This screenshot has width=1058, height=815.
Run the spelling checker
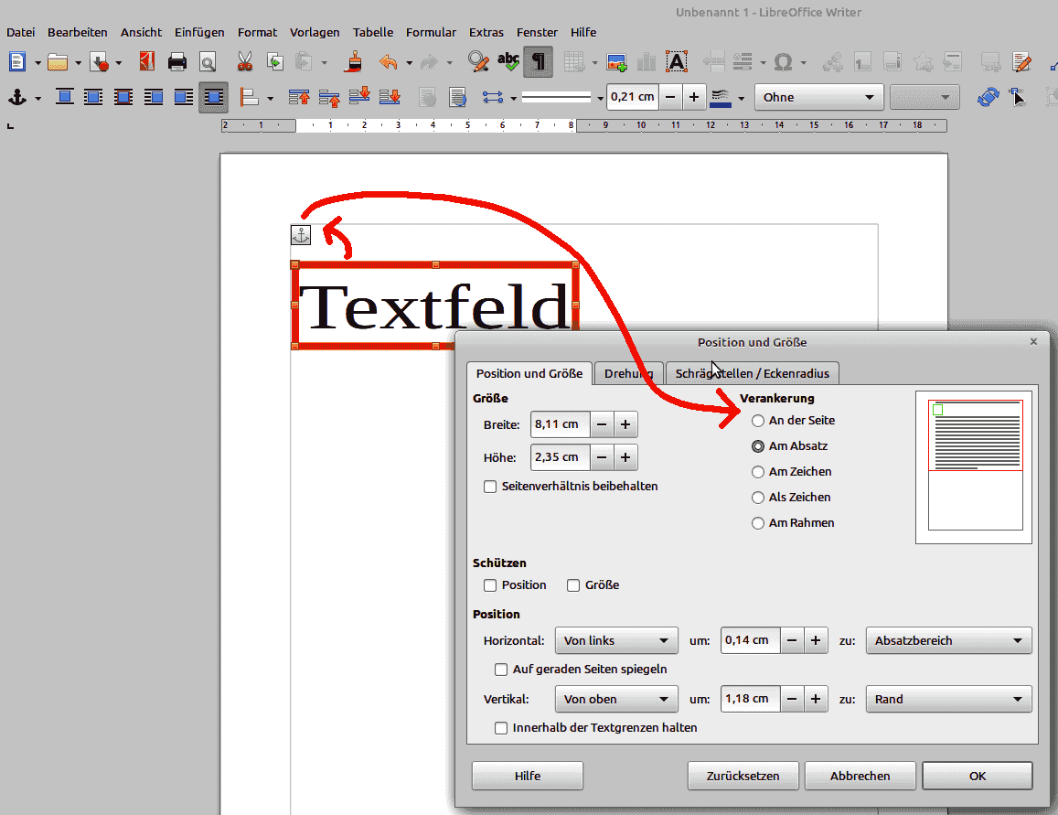[x=508, y=61]
